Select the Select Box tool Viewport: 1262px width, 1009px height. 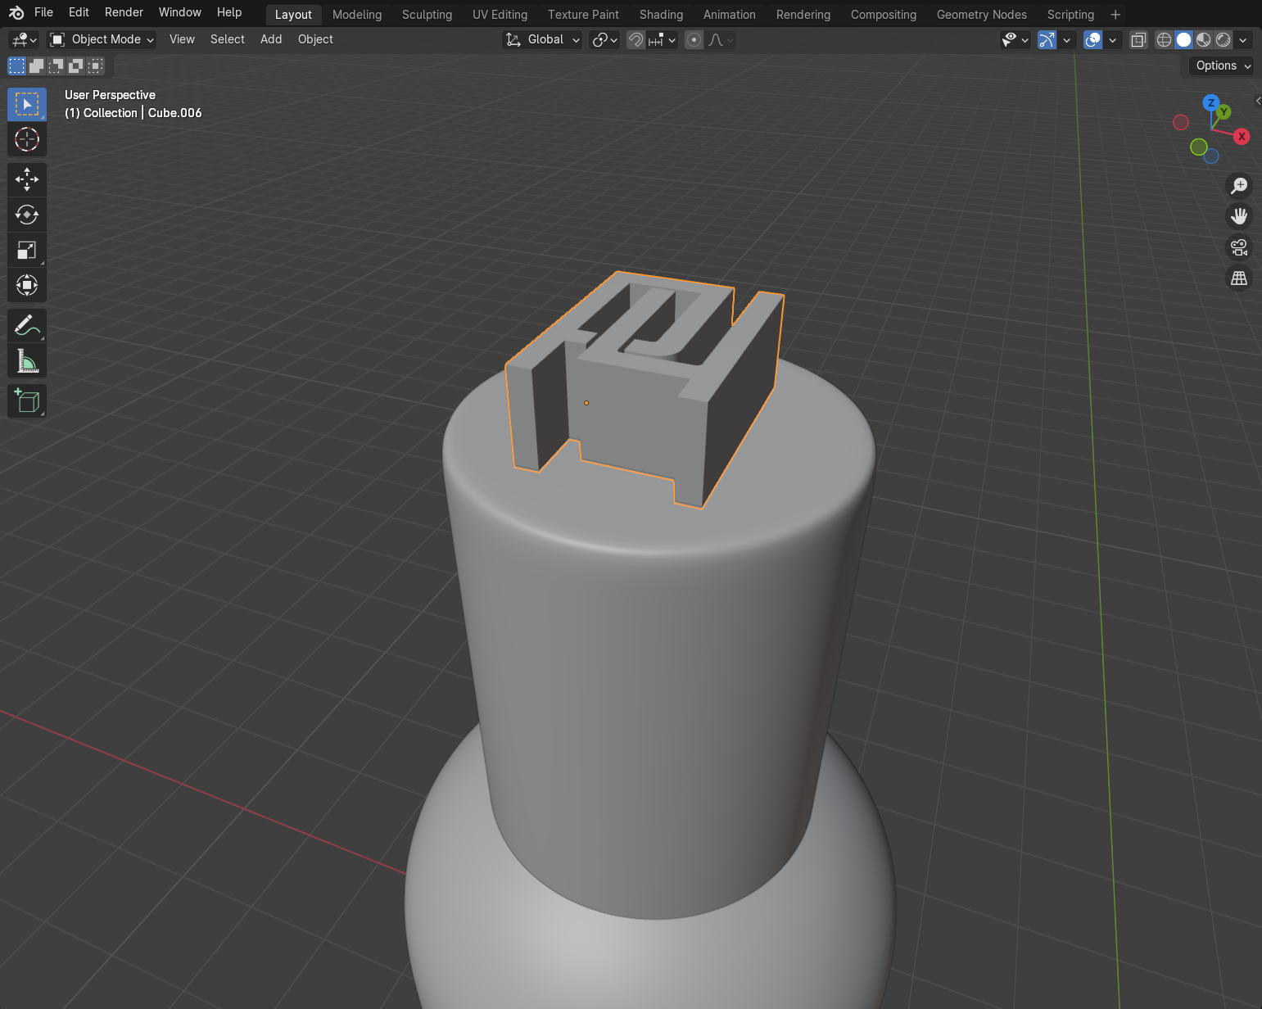click(x=27, y=105)
